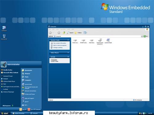Click the Forward arrow in the explorer toolbar

click(x=59, y=33)
